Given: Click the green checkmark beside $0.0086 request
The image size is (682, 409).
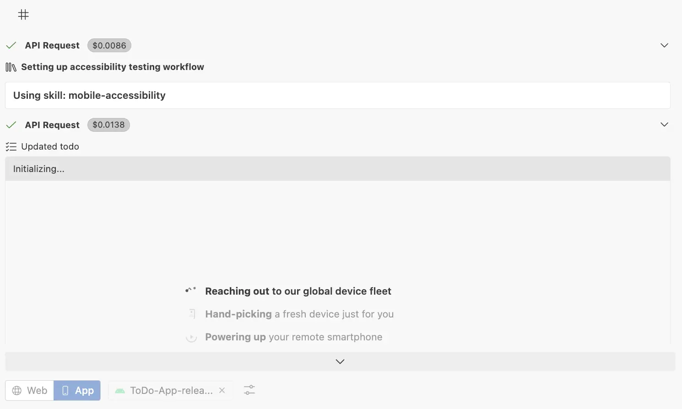Looking at the screenshot, I should 11,45.
